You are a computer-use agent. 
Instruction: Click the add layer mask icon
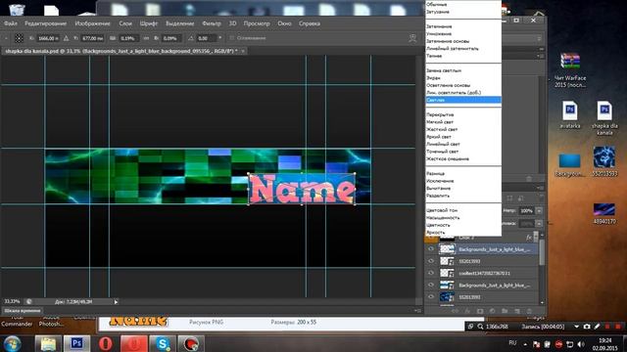480,311
